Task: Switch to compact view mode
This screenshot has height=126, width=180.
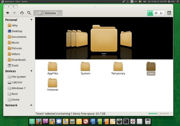Action: 162,13
